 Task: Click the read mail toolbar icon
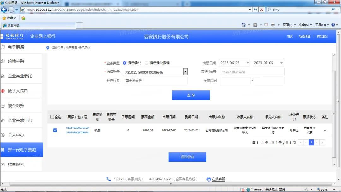(x=266, y=25)
